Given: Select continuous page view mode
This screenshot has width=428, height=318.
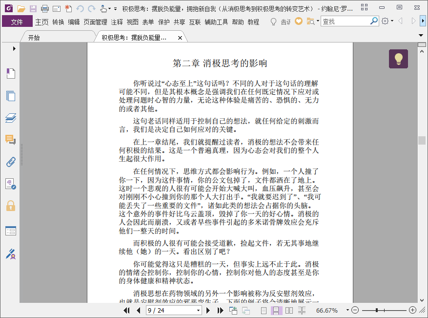Looking at the screenshot, I should 276,310.
